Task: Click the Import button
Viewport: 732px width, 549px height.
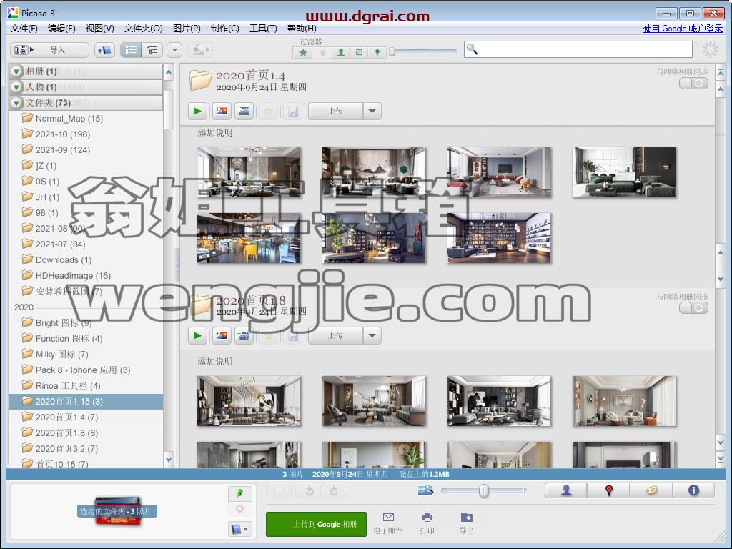Action: [49, 50]
